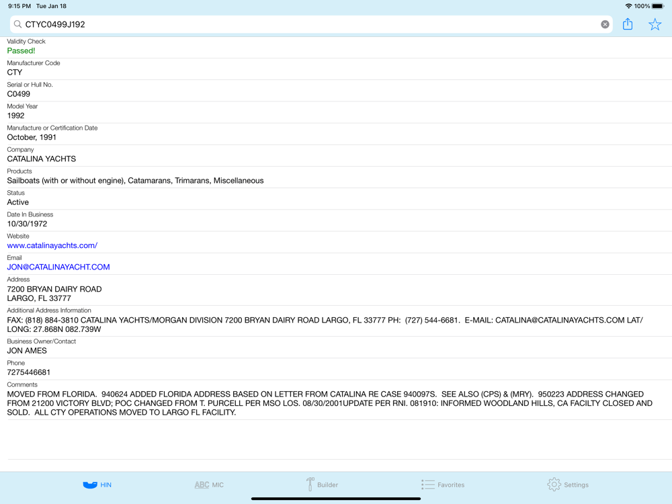The width and height of the screenshot is (672, 504).
Task: Select 'October, 1991' manufacture date
Action: tap(32, 137)
